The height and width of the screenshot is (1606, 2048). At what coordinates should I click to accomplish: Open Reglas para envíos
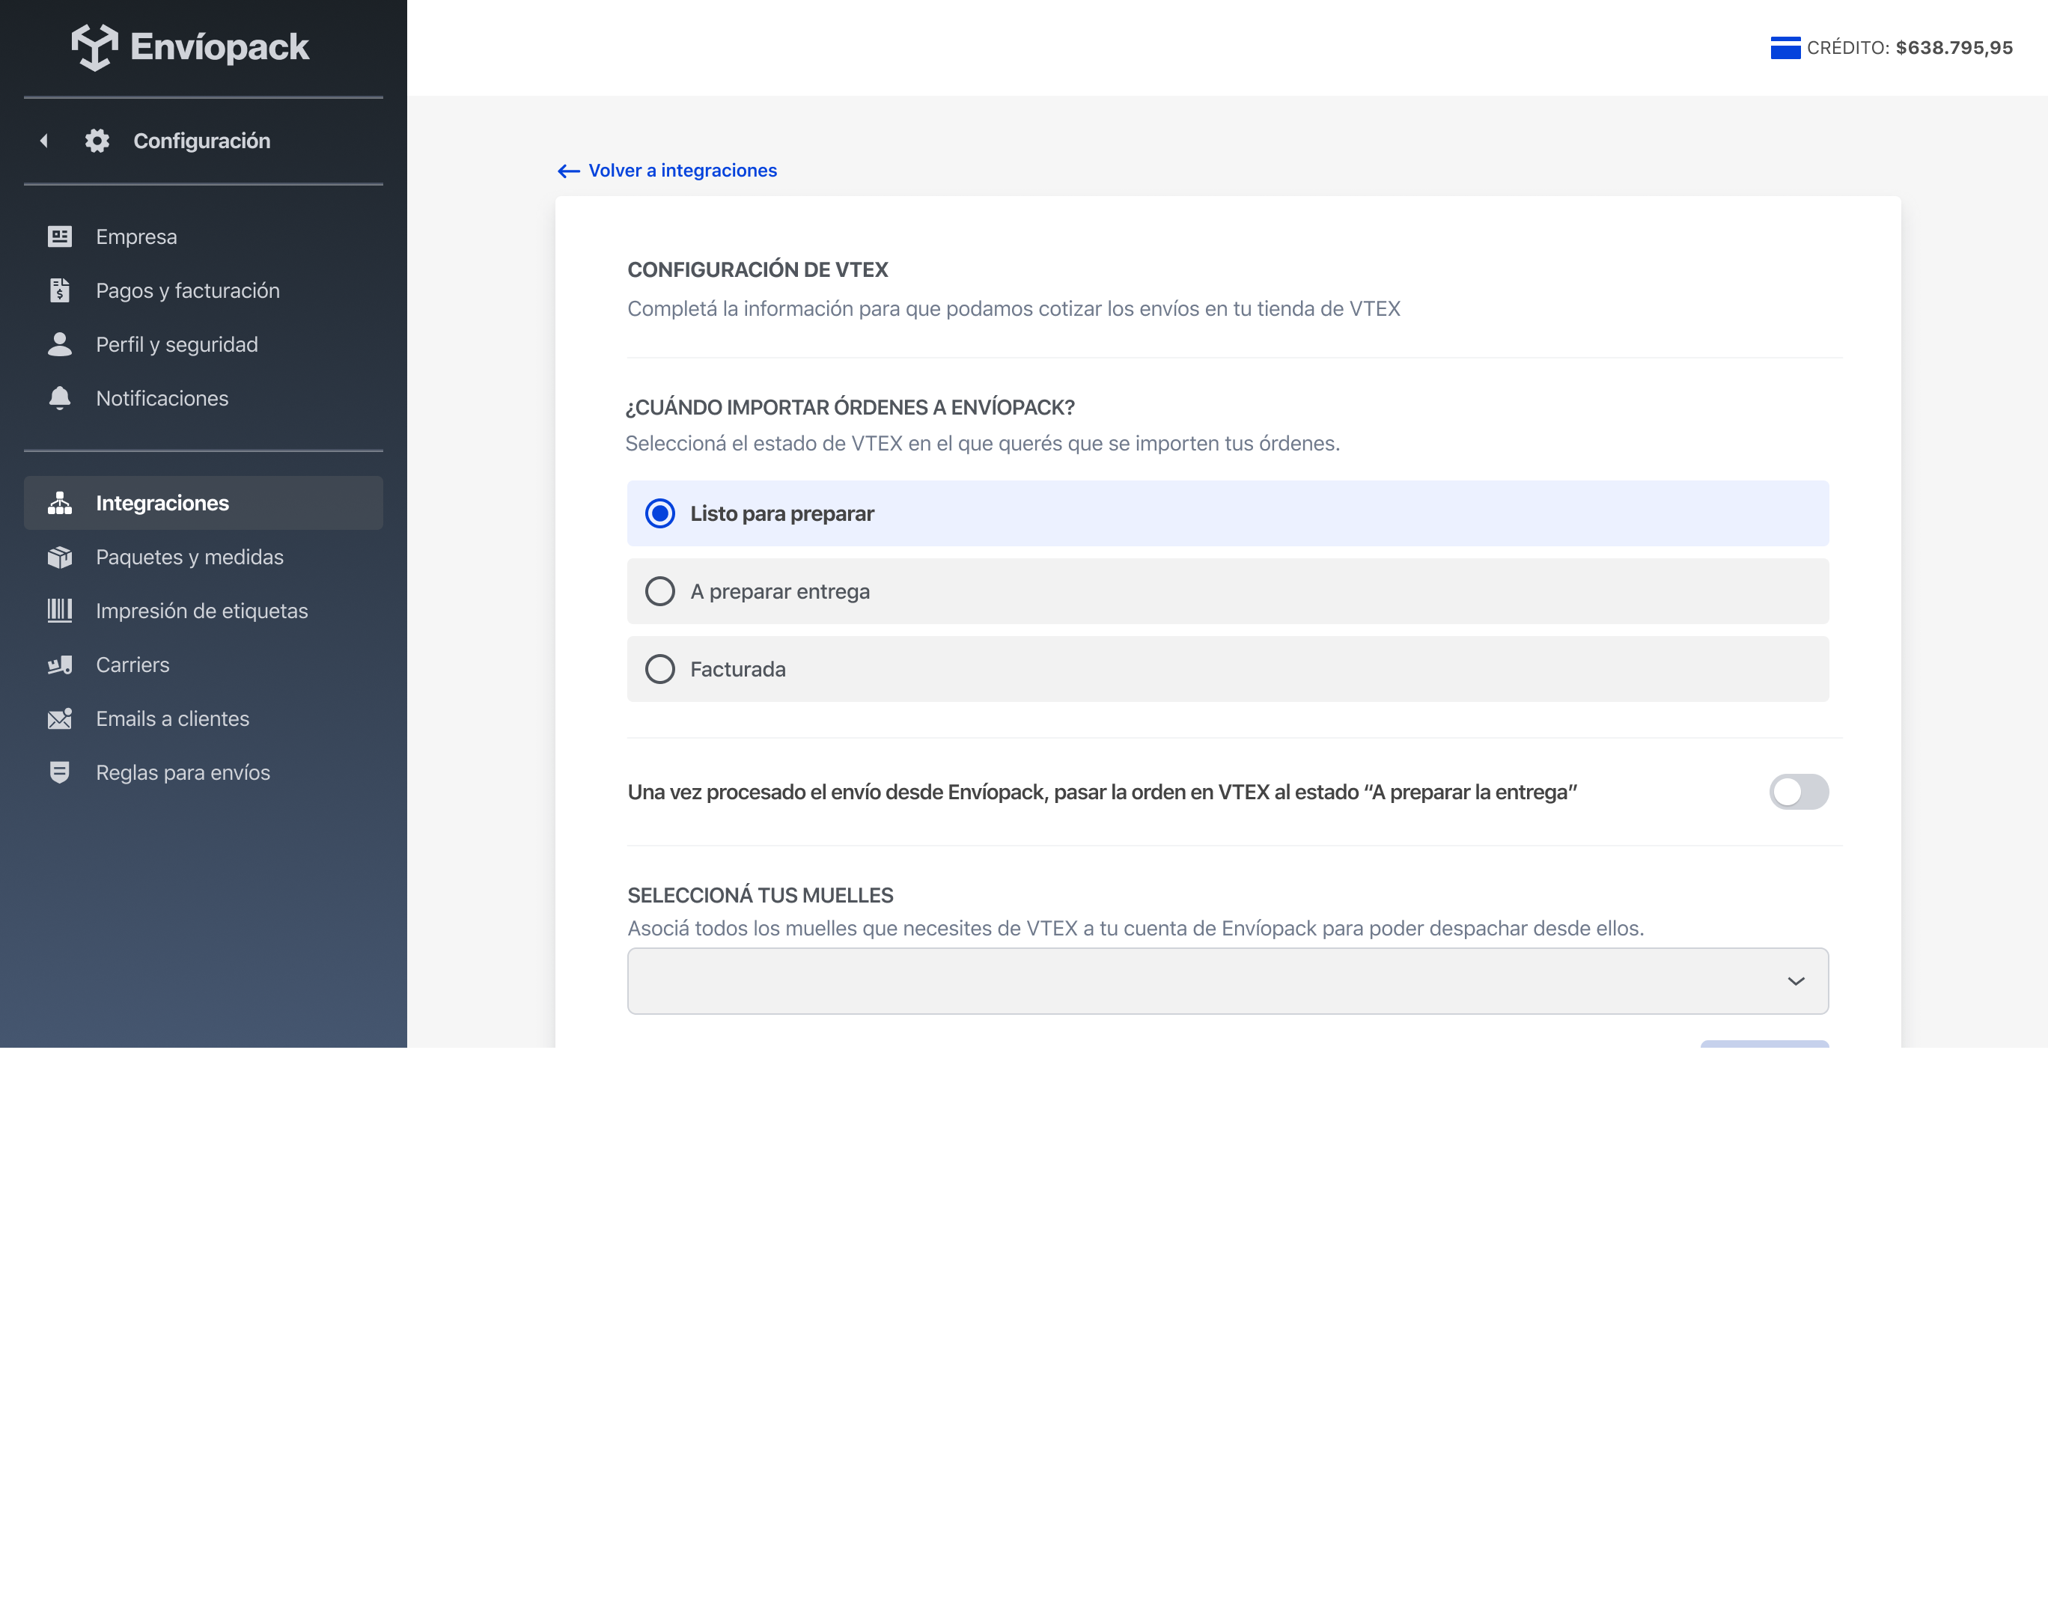click(x=203, y=773)
